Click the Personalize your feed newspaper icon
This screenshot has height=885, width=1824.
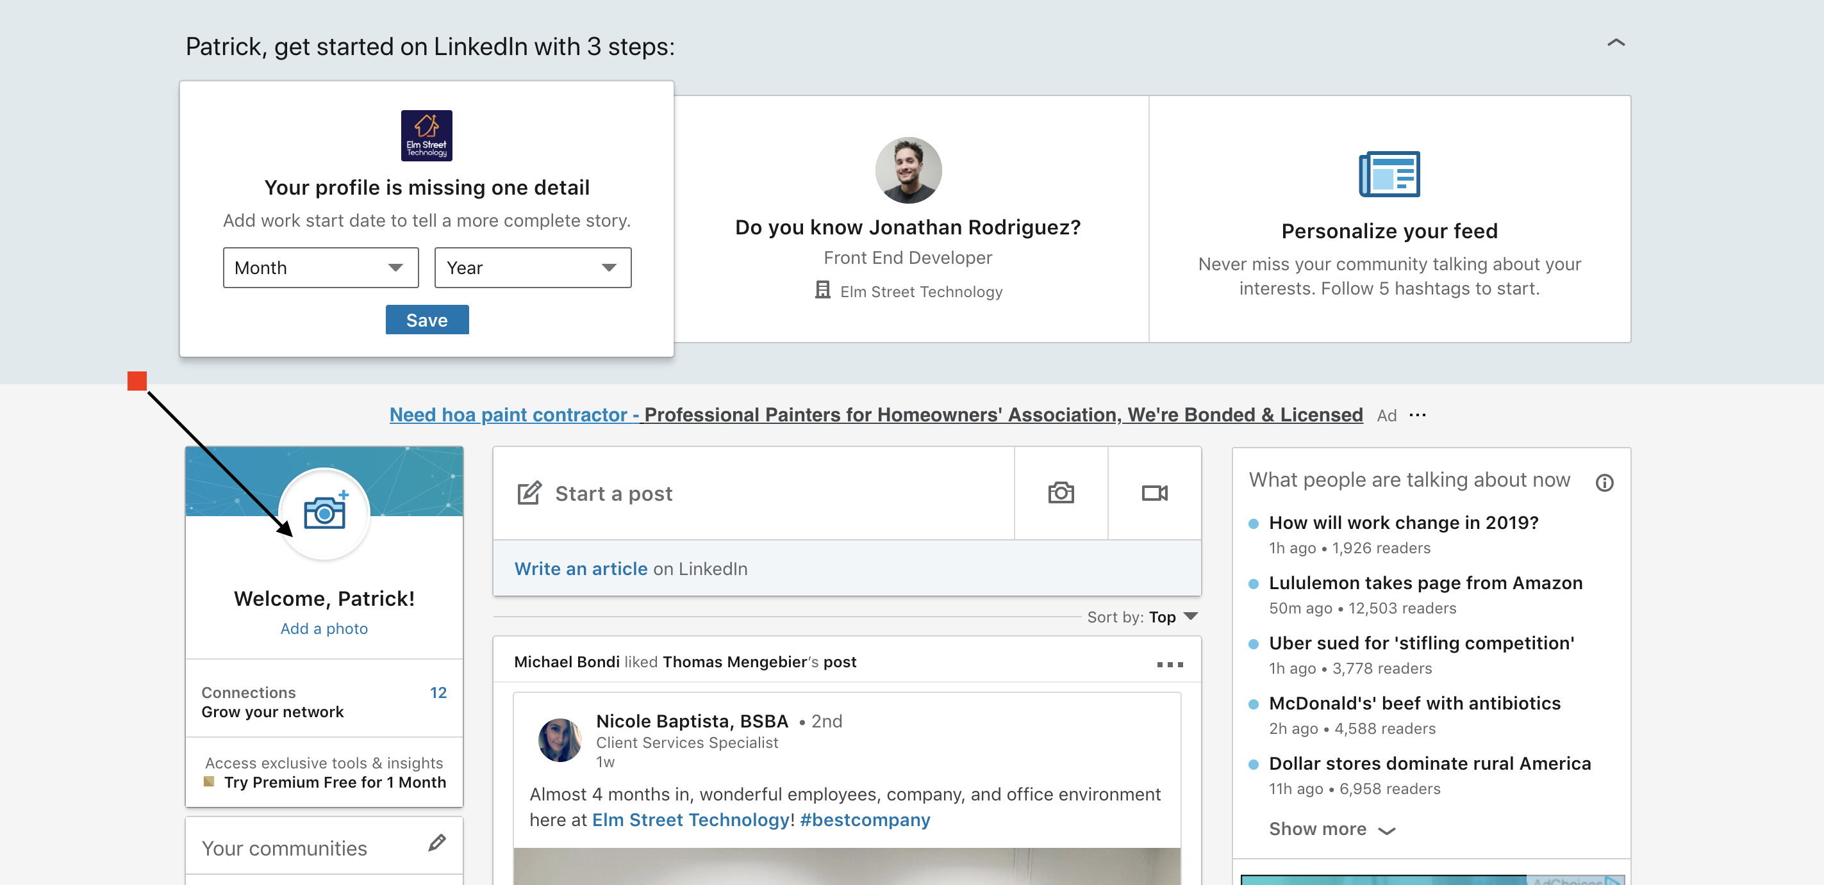(x=1389, y=174)
